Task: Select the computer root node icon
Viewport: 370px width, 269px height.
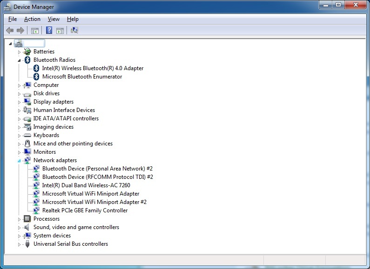Action: [19, 43]
